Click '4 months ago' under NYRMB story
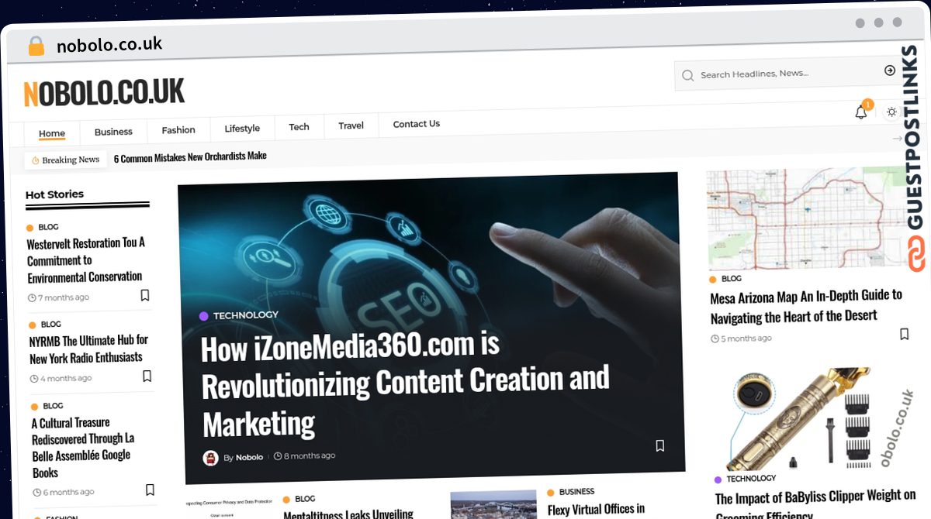931x519 pixels. 65,379
